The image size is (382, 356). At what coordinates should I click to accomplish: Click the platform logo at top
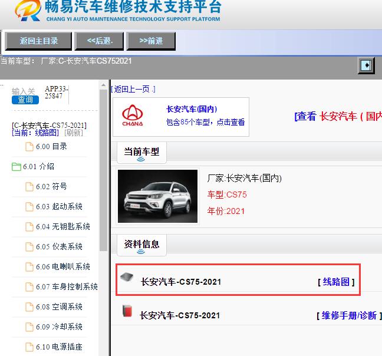pos(118,10)
